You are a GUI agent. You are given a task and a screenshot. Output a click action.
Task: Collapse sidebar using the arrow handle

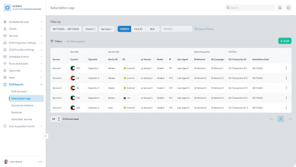point(45,136)
